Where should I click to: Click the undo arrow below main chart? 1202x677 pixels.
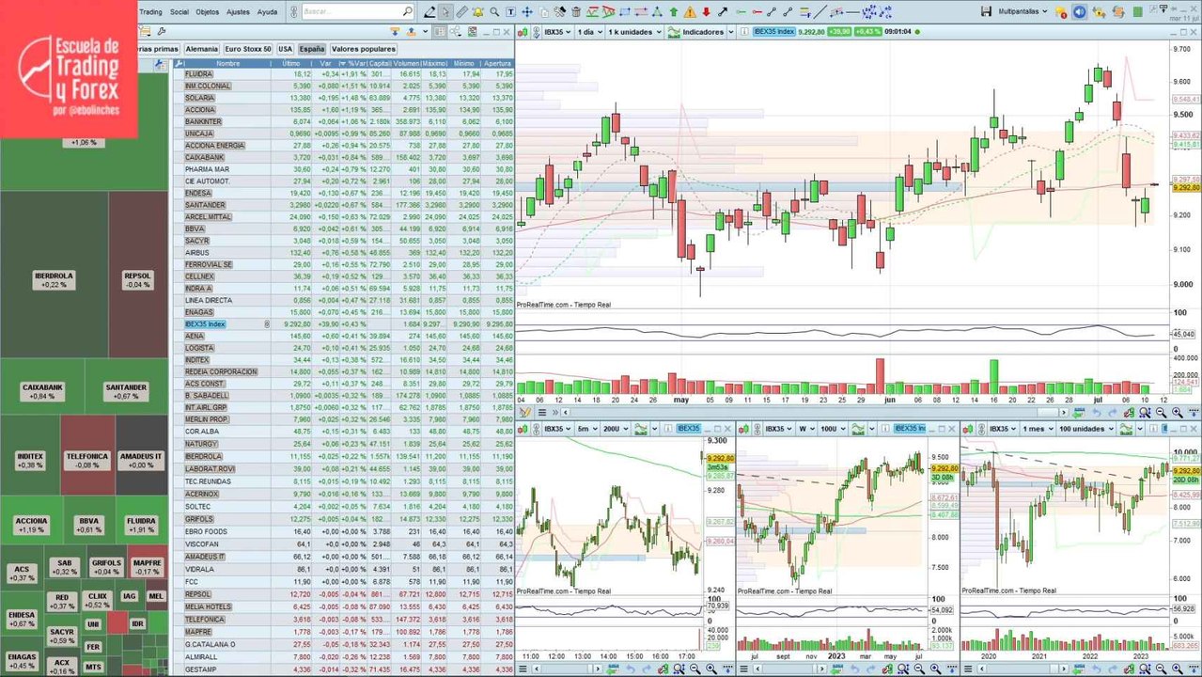1097,413
